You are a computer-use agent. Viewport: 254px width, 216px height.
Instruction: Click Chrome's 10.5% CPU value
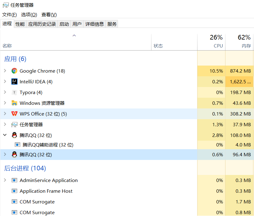point(216,71)
